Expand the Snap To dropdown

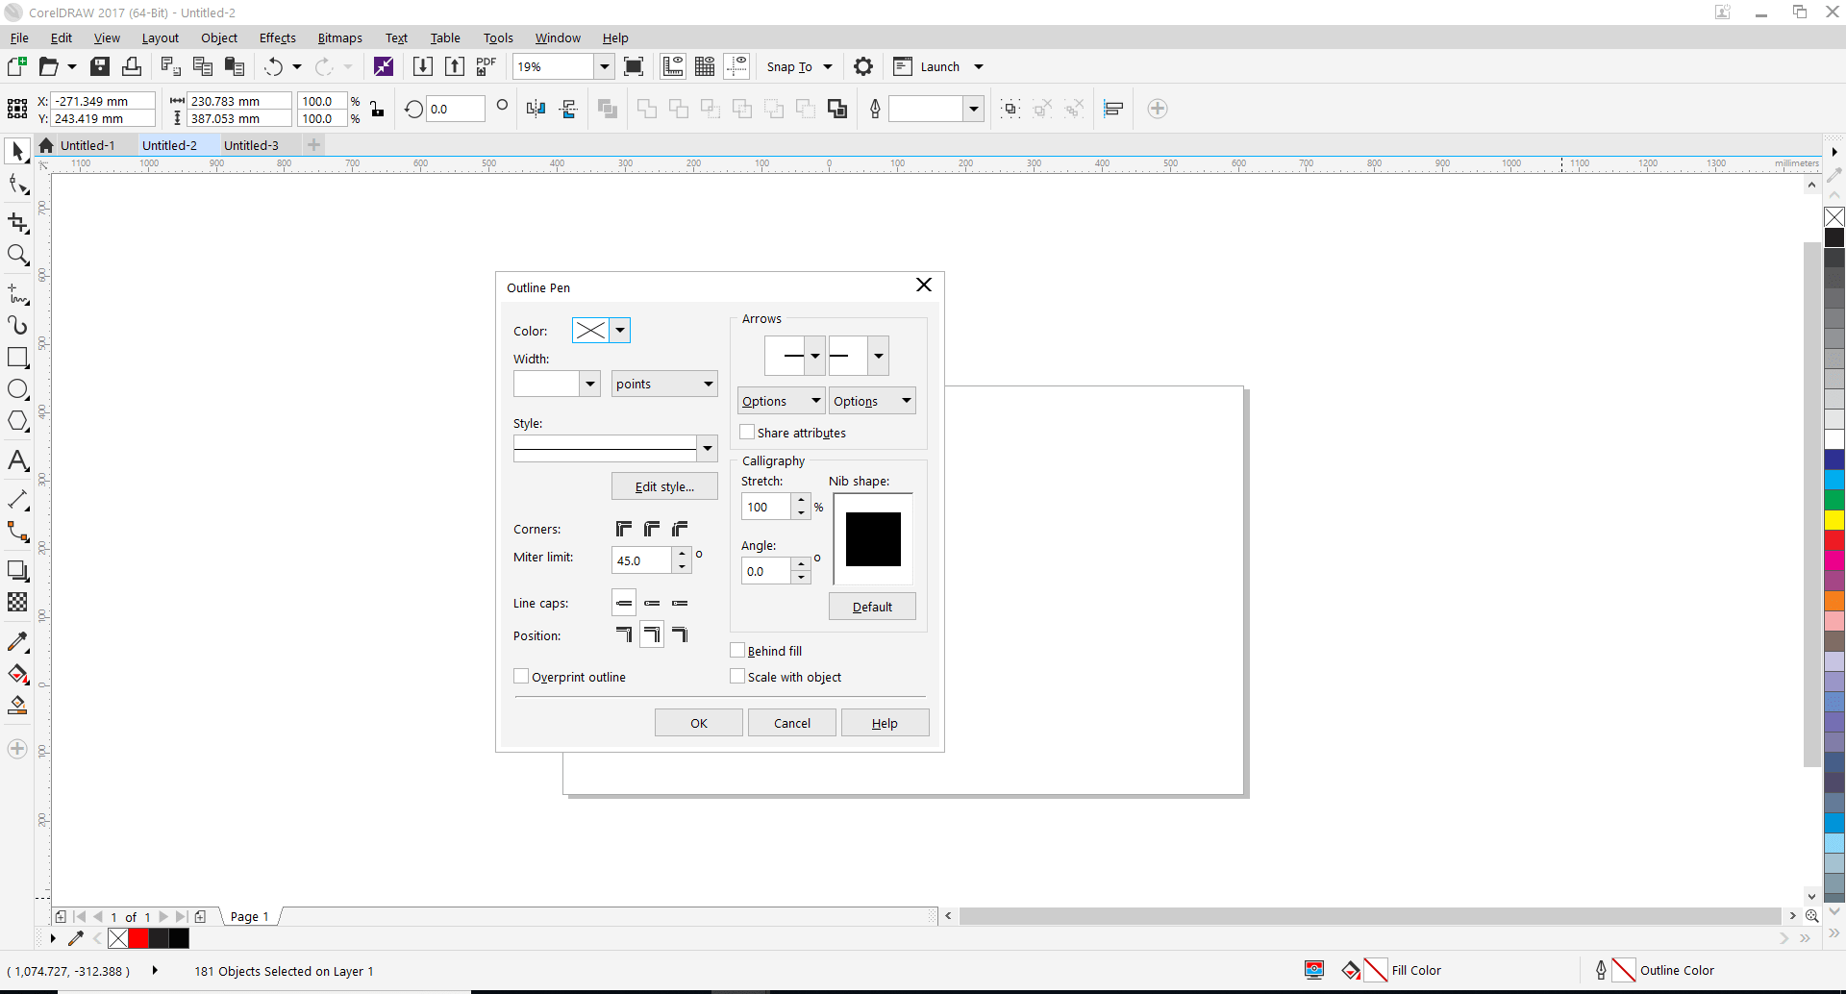pyautogui.click(x=828, y=66)
